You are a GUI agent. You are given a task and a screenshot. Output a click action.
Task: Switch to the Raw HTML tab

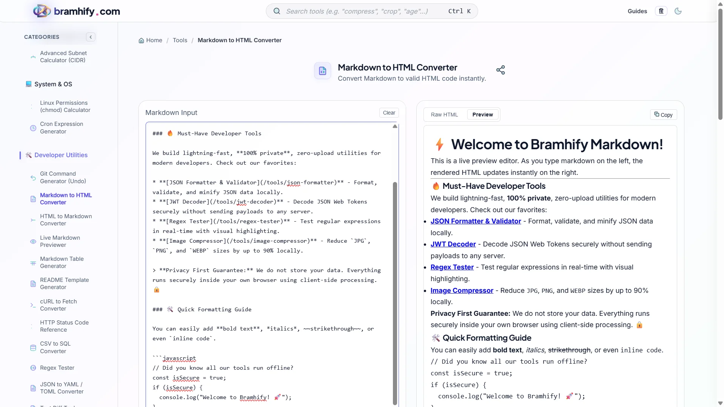(x=444, y=115)
